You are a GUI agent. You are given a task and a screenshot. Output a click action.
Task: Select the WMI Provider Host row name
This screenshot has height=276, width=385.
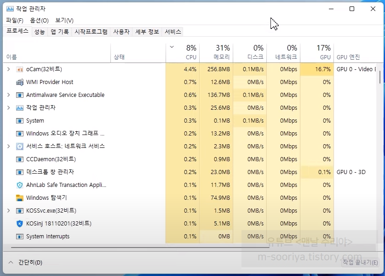tap(50, 82)
